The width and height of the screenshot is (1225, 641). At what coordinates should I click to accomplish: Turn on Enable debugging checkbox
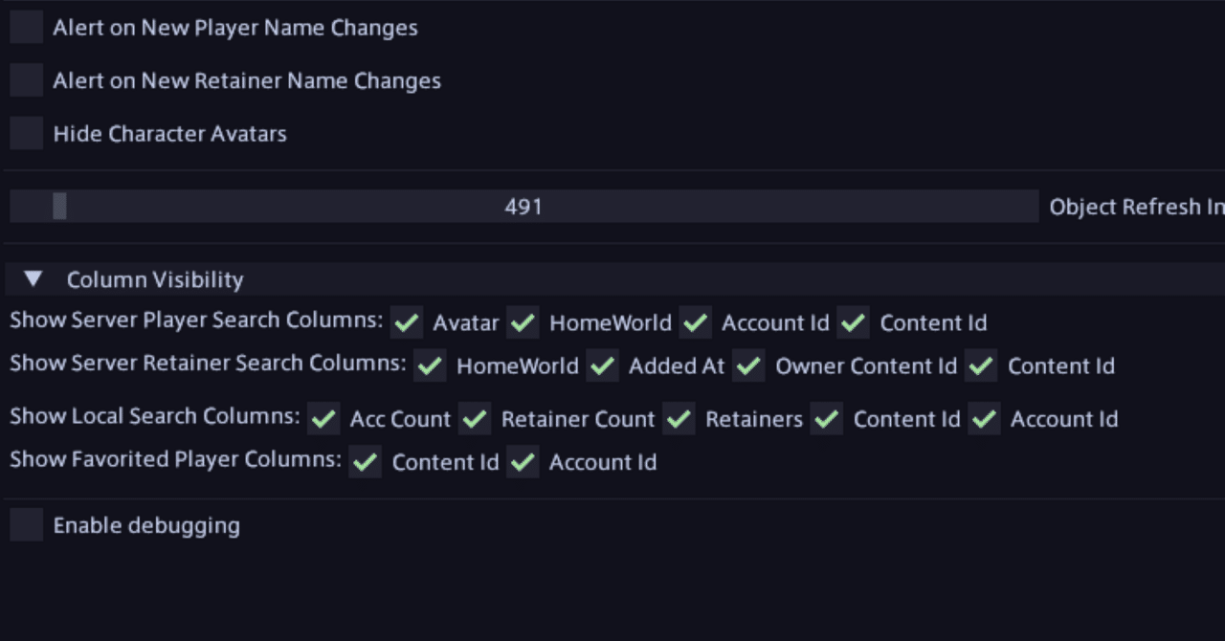(x=27, y=525)
